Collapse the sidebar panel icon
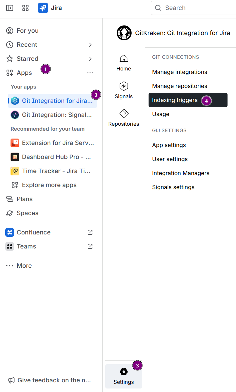 (x=10, y=8)
